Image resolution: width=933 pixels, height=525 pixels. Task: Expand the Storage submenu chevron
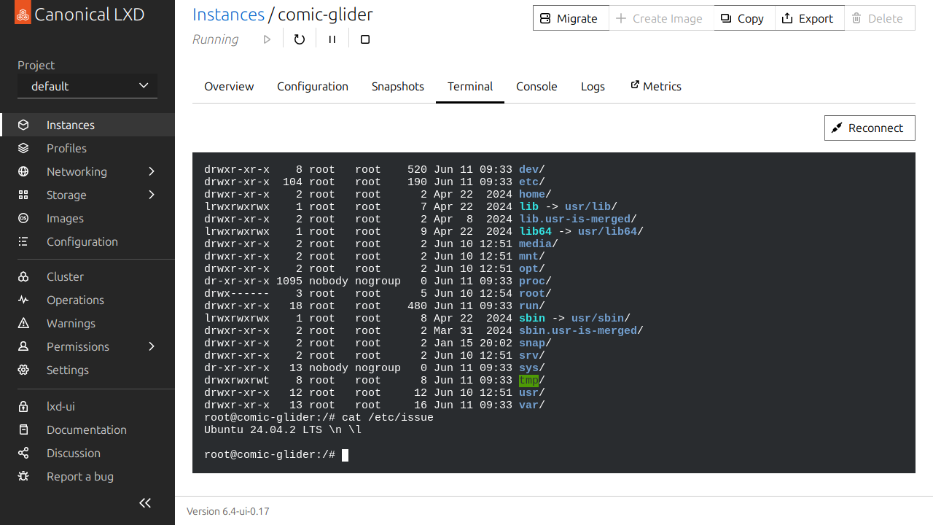tap(152, 195)
